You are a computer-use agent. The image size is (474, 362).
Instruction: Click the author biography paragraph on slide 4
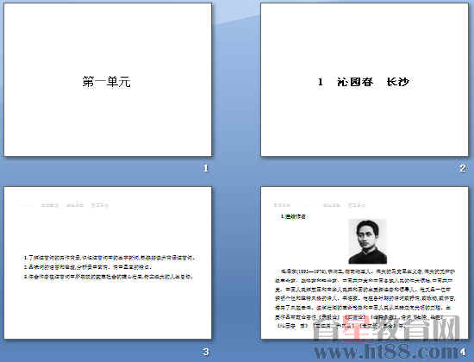(365, 299)
